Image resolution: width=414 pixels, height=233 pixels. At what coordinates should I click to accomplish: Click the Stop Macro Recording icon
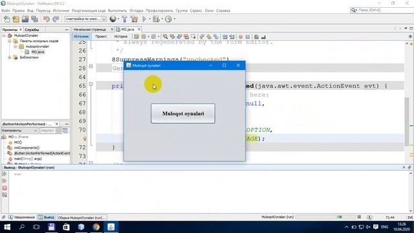[x=247, y=36]
